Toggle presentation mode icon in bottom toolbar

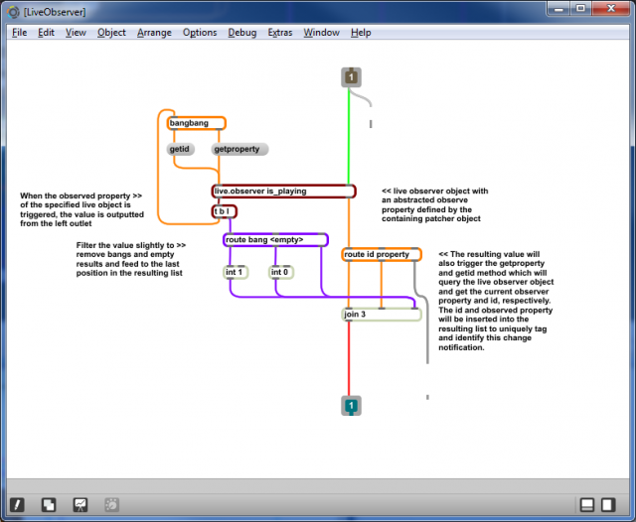tap(79, 505)
